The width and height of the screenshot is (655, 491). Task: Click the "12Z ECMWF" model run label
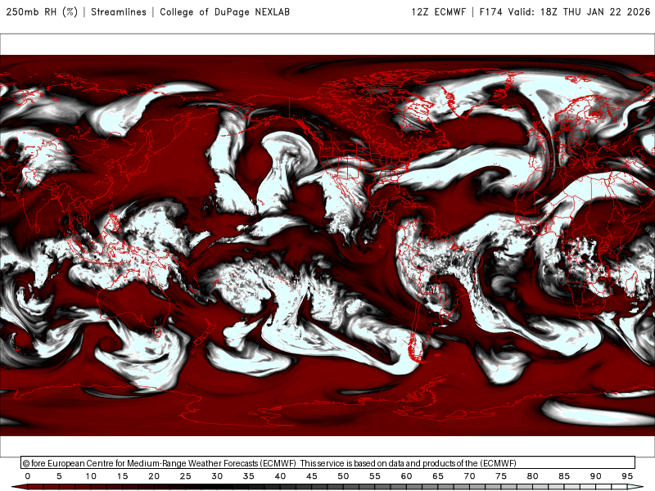coord(438,12)
